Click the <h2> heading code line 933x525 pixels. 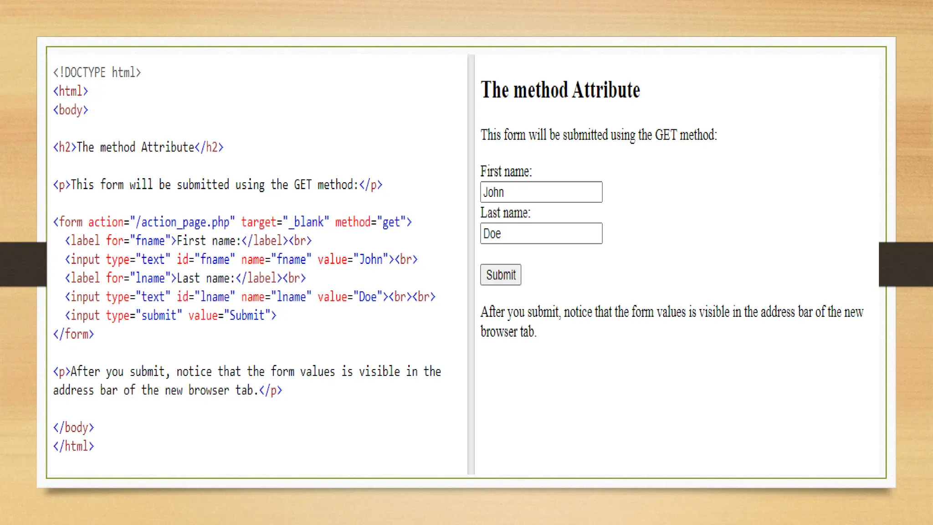click(x=138, y=147)
